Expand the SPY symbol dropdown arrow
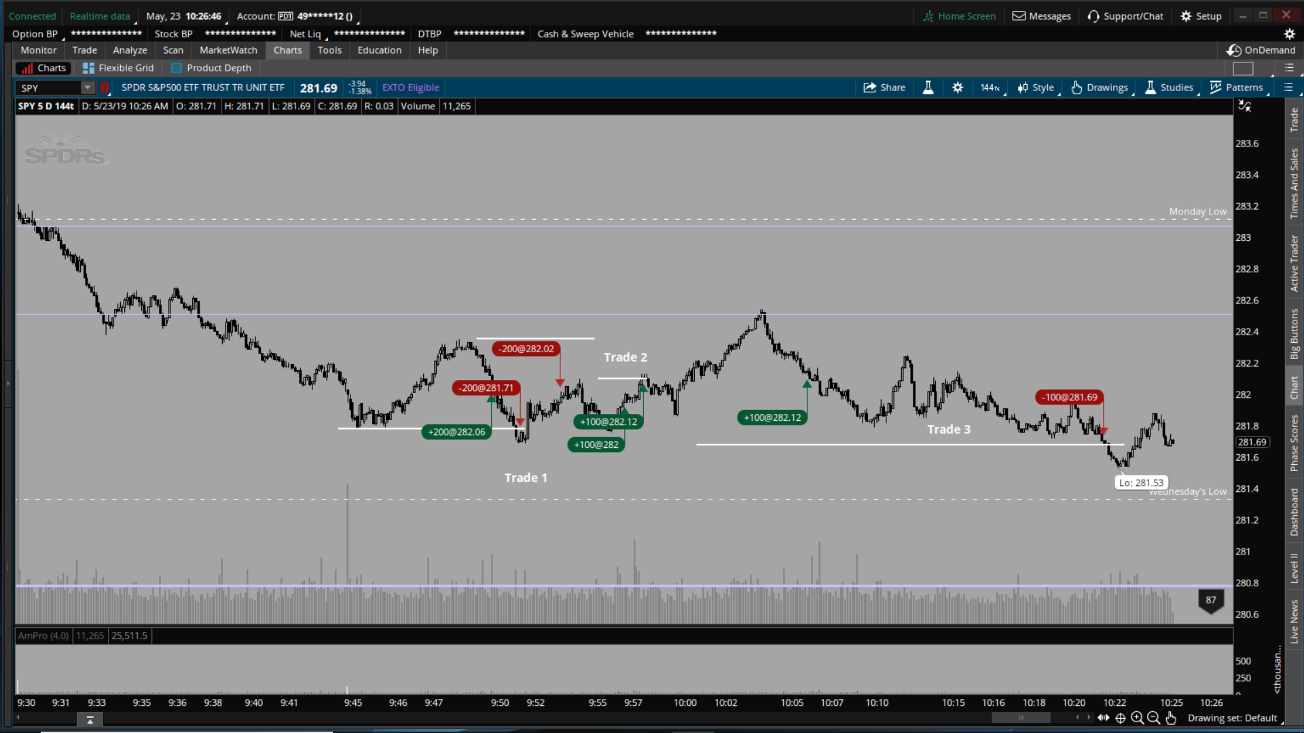1304x733 pixels. coord(88,88)
